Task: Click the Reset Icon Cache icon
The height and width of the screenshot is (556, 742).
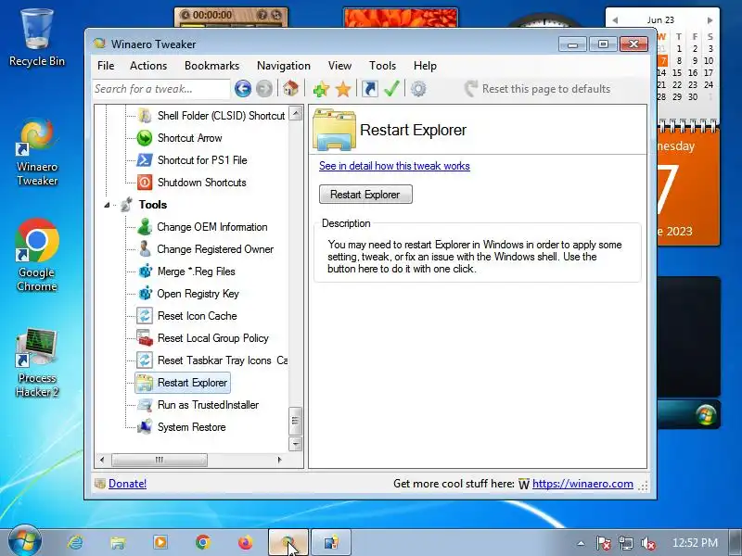Action: tap(145, 316)
